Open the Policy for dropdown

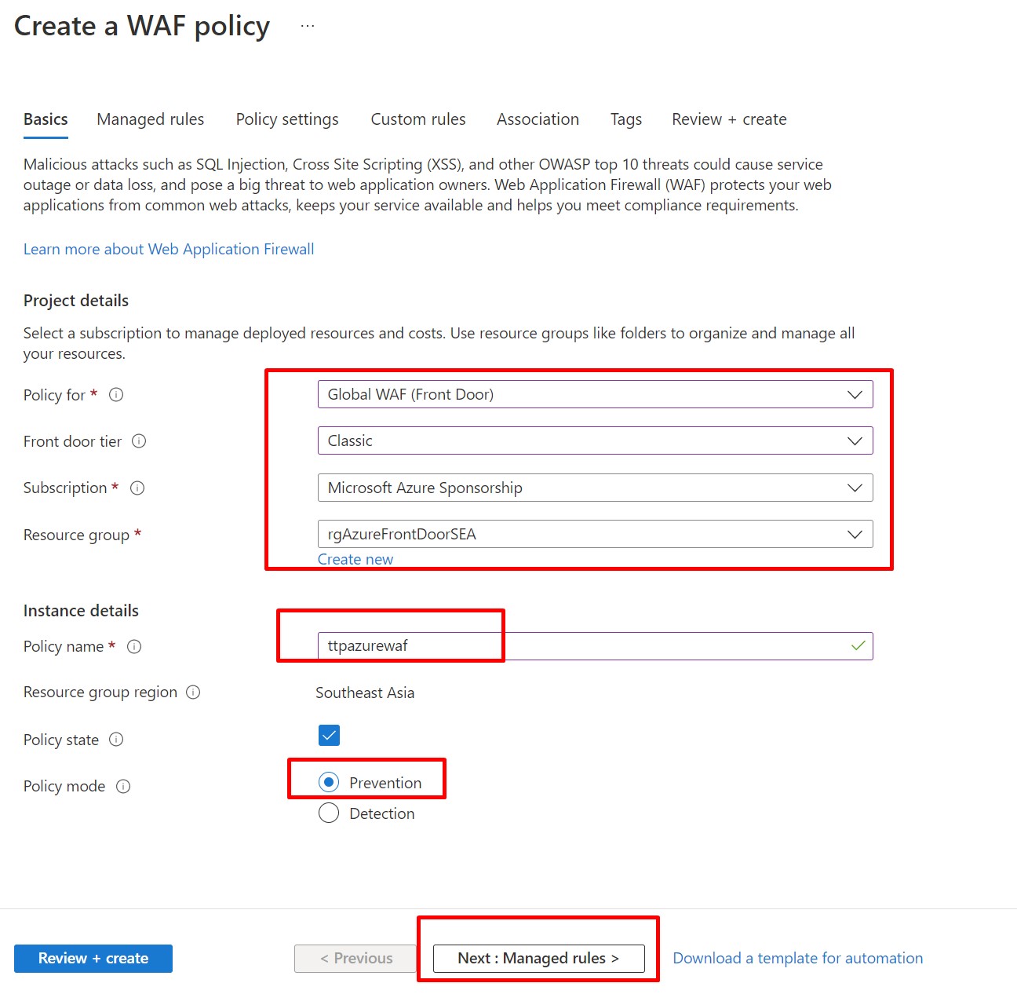pyautogui.click(x=594, y=395)
